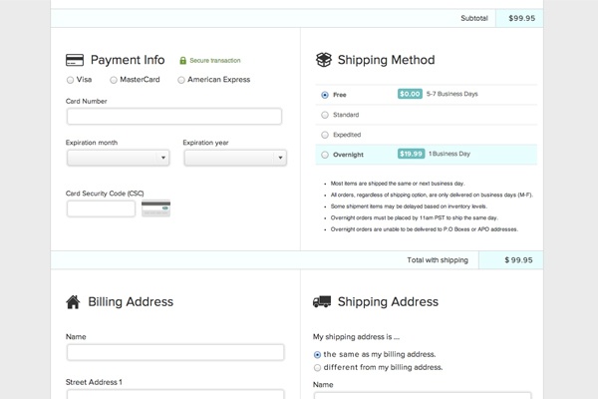
Task: Click the CSC card help image
Action: coord(155,208)
